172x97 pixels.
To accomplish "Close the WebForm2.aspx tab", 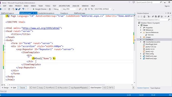I will pyautogui.click(x=36, y=13).
